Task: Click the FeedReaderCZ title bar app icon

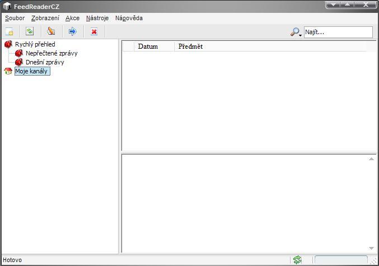Action: pos(7,6)
